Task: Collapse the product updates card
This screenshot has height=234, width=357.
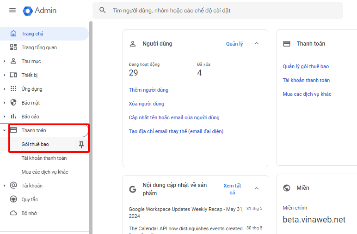Action: (x=257, y=189)
